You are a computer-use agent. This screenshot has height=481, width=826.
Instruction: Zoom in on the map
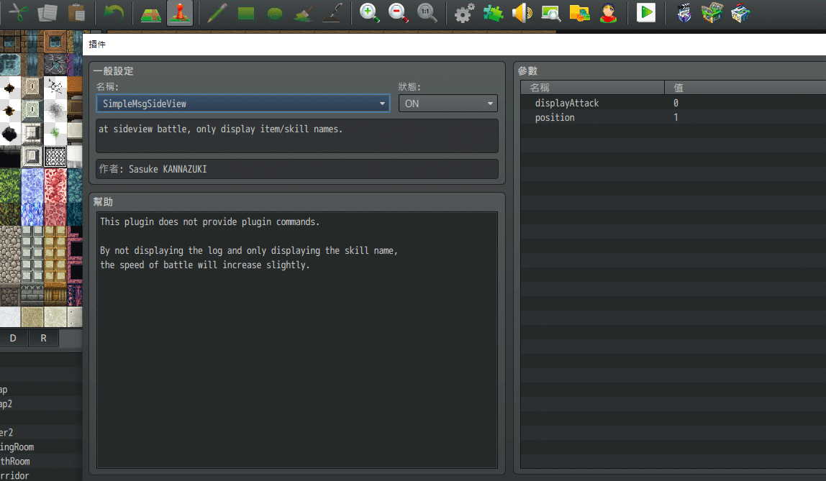coord(369,13)
